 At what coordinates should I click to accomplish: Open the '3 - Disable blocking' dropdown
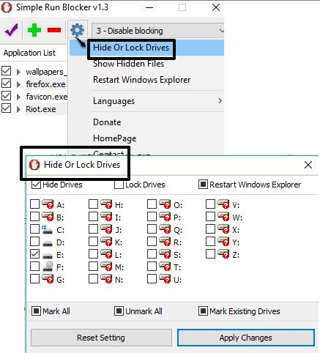pos(157,31)
